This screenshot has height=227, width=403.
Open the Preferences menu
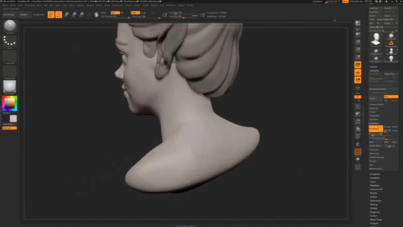118,5
